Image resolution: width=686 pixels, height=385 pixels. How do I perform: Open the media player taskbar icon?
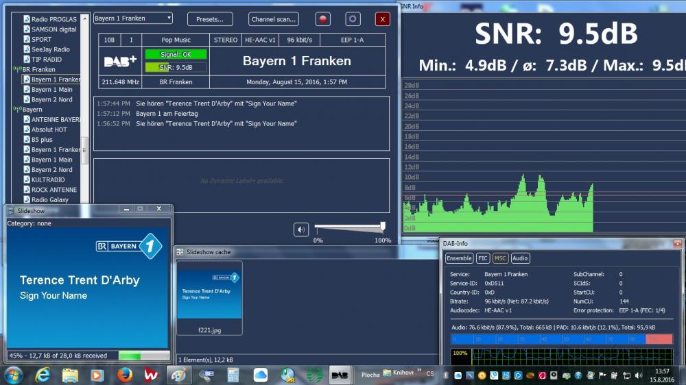[x=97, y=375]
